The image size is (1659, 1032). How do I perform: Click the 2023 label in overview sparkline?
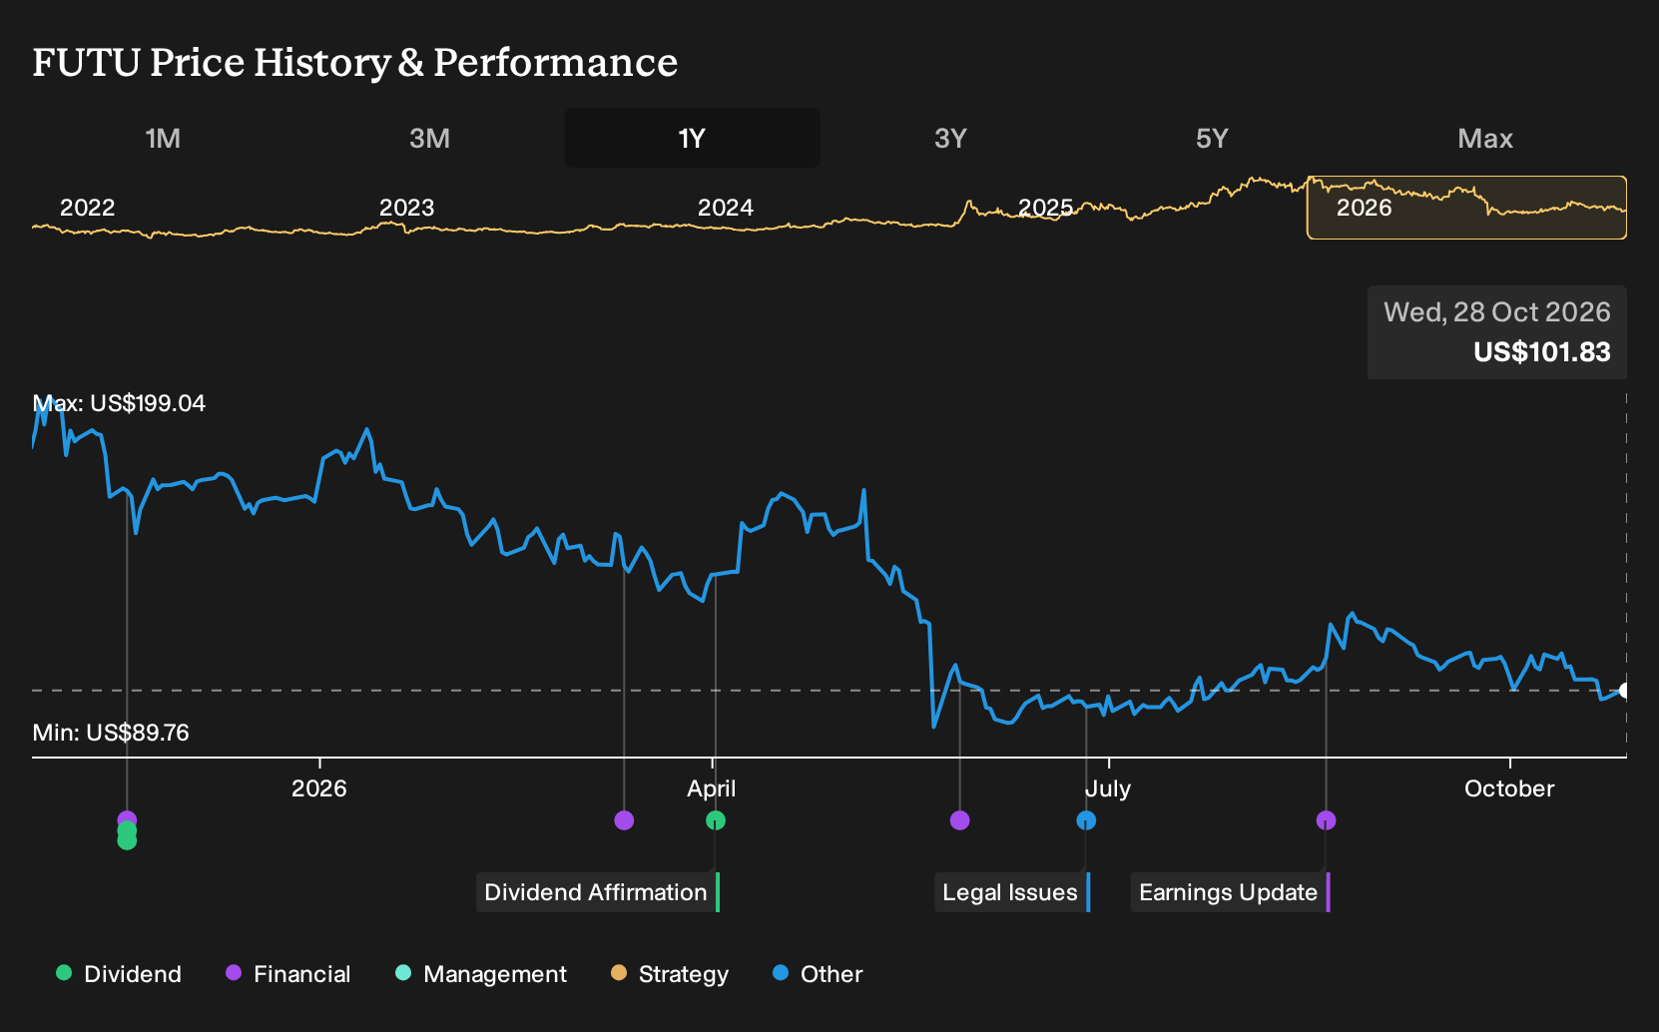(x=407, y=208)
